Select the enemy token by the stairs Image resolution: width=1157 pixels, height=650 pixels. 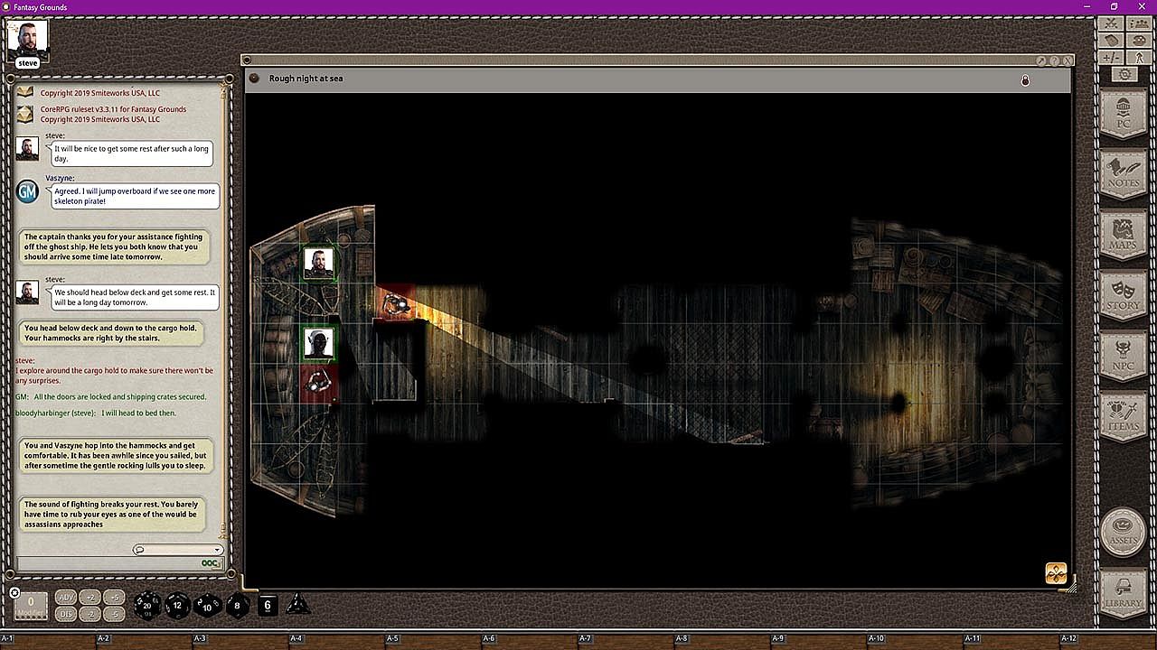[395, 304]
